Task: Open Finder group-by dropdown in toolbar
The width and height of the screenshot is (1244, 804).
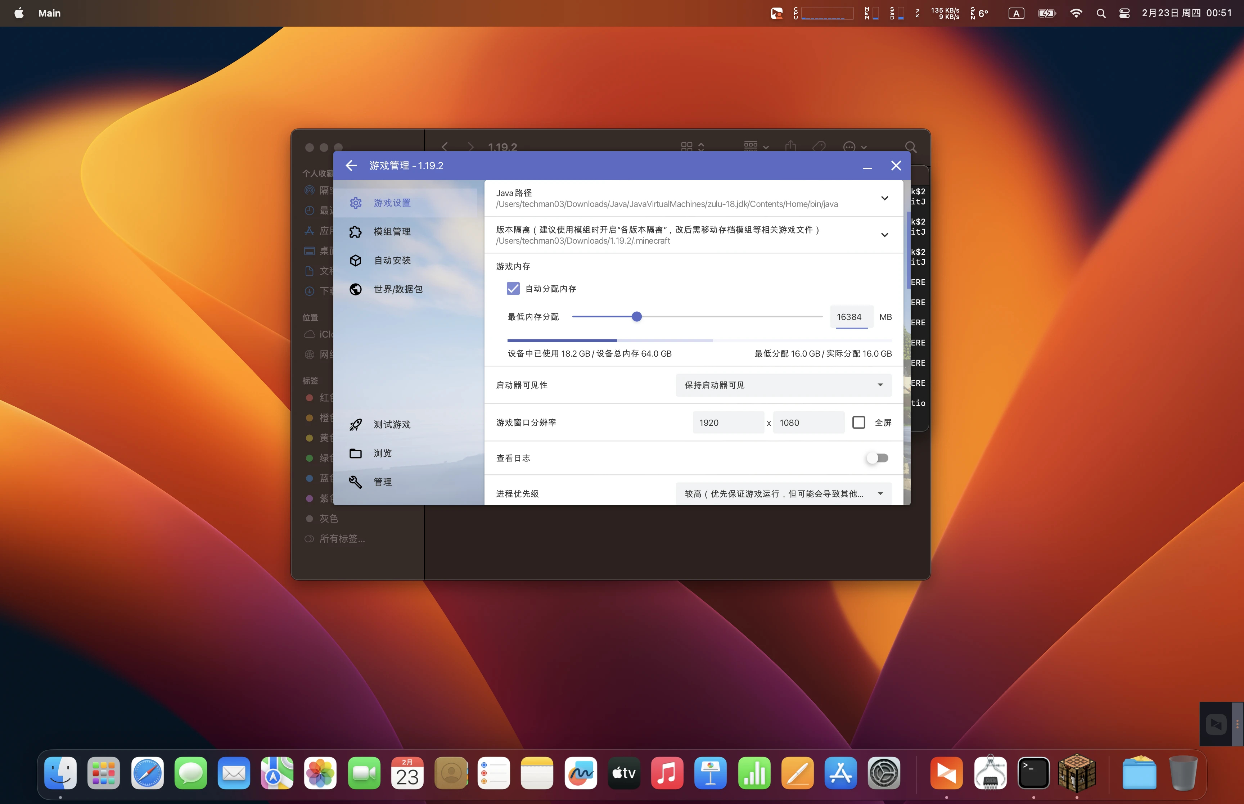Action: coord(756,147)
